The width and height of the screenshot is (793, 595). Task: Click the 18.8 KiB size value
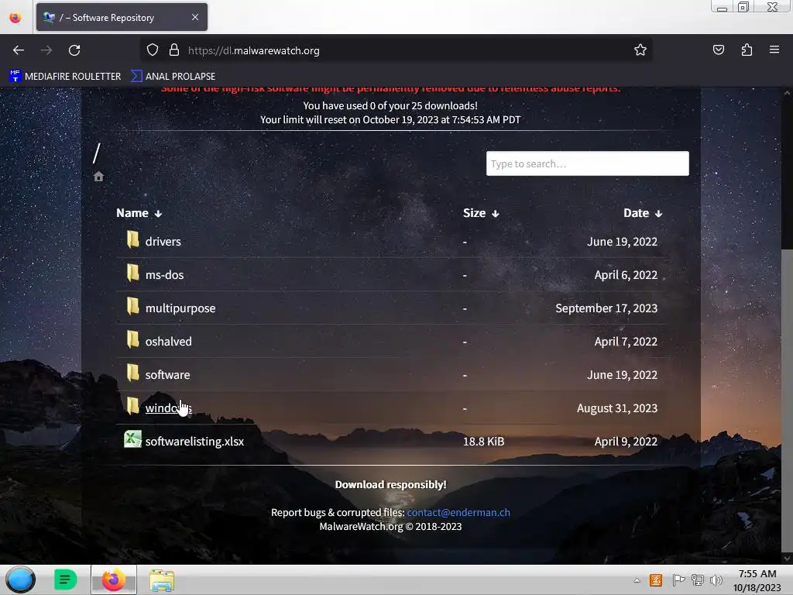pos(483,442)
